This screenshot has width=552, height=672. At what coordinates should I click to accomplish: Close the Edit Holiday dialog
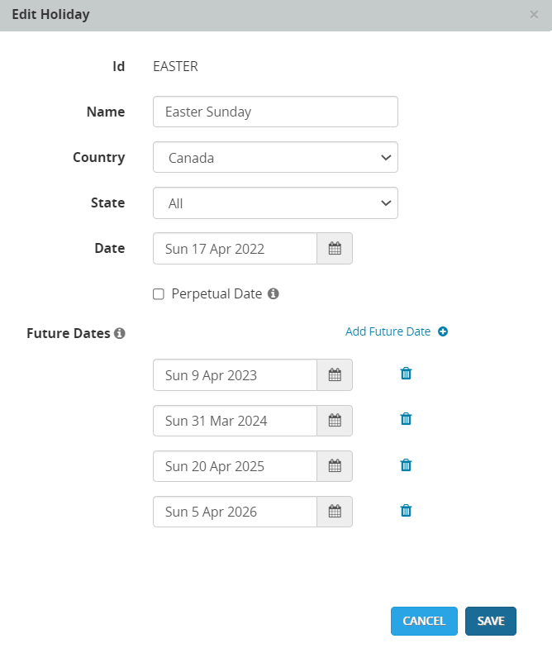click(x=534, y=14)
